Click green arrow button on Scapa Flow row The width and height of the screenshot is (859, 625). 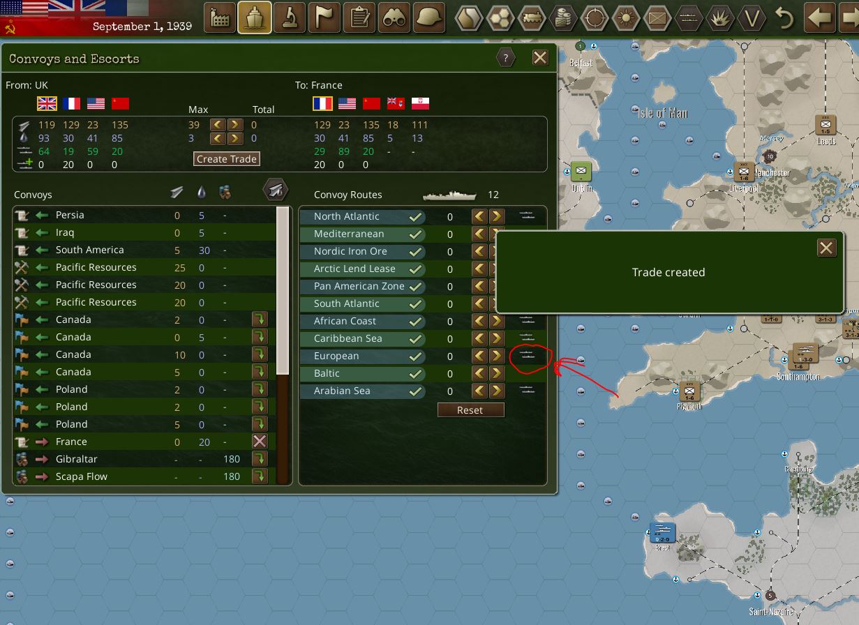tap(260, 476)
